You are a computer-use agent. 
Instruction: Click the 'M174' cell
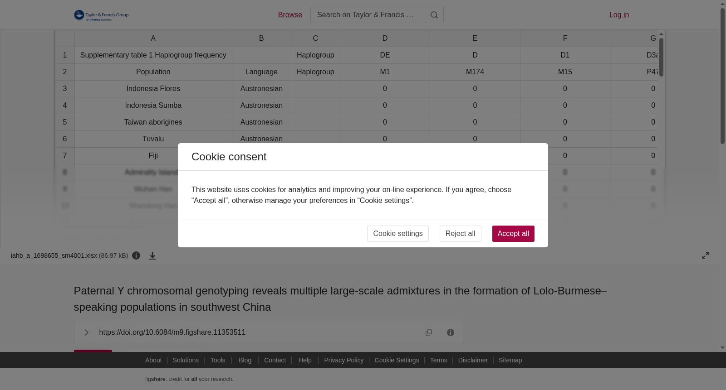click(x=475, y=72)
